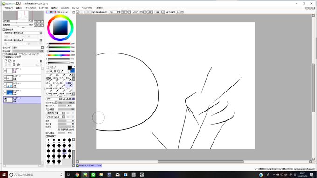Open File Explorer from the taskbar
317x178 pixels.
pyautogui.click(x=101, y=175)
